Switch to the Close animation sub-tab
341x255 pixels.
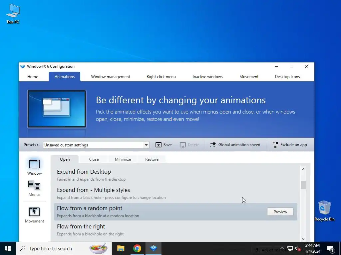tap(94, 159)
